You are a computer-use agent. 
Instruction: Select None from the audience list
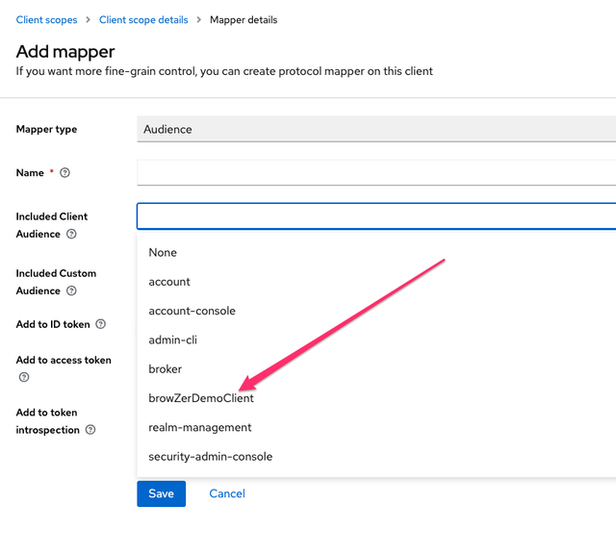click(376, 252)
